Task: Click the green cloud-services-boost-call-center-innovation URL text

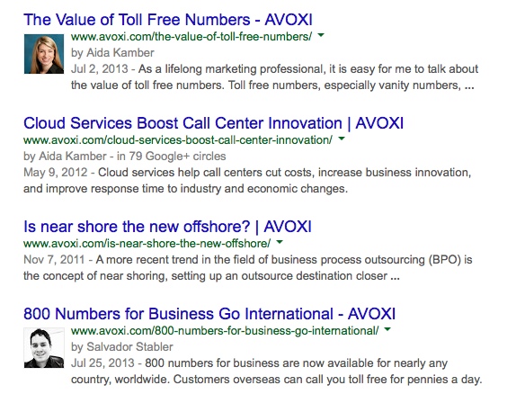Action: pyautogui.click(x=178, y=140)
